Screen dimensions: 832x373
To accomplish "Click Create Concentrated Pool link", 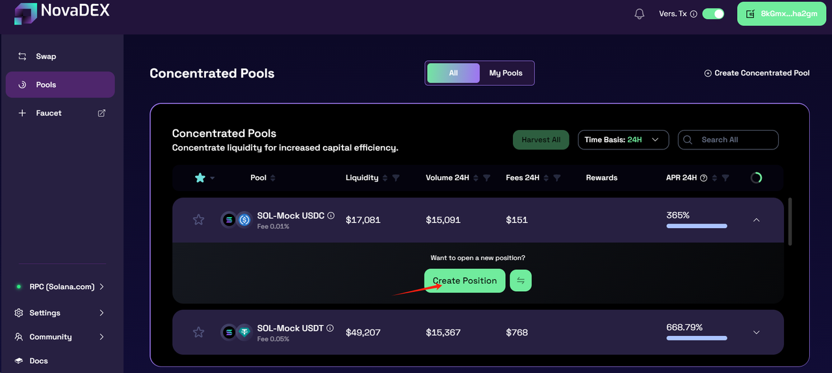I will pos(757,73).
